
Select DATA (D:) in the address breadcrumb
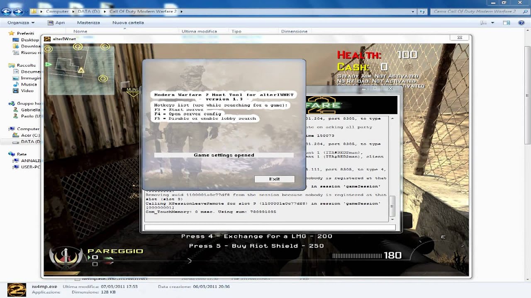tap(89, 12)
